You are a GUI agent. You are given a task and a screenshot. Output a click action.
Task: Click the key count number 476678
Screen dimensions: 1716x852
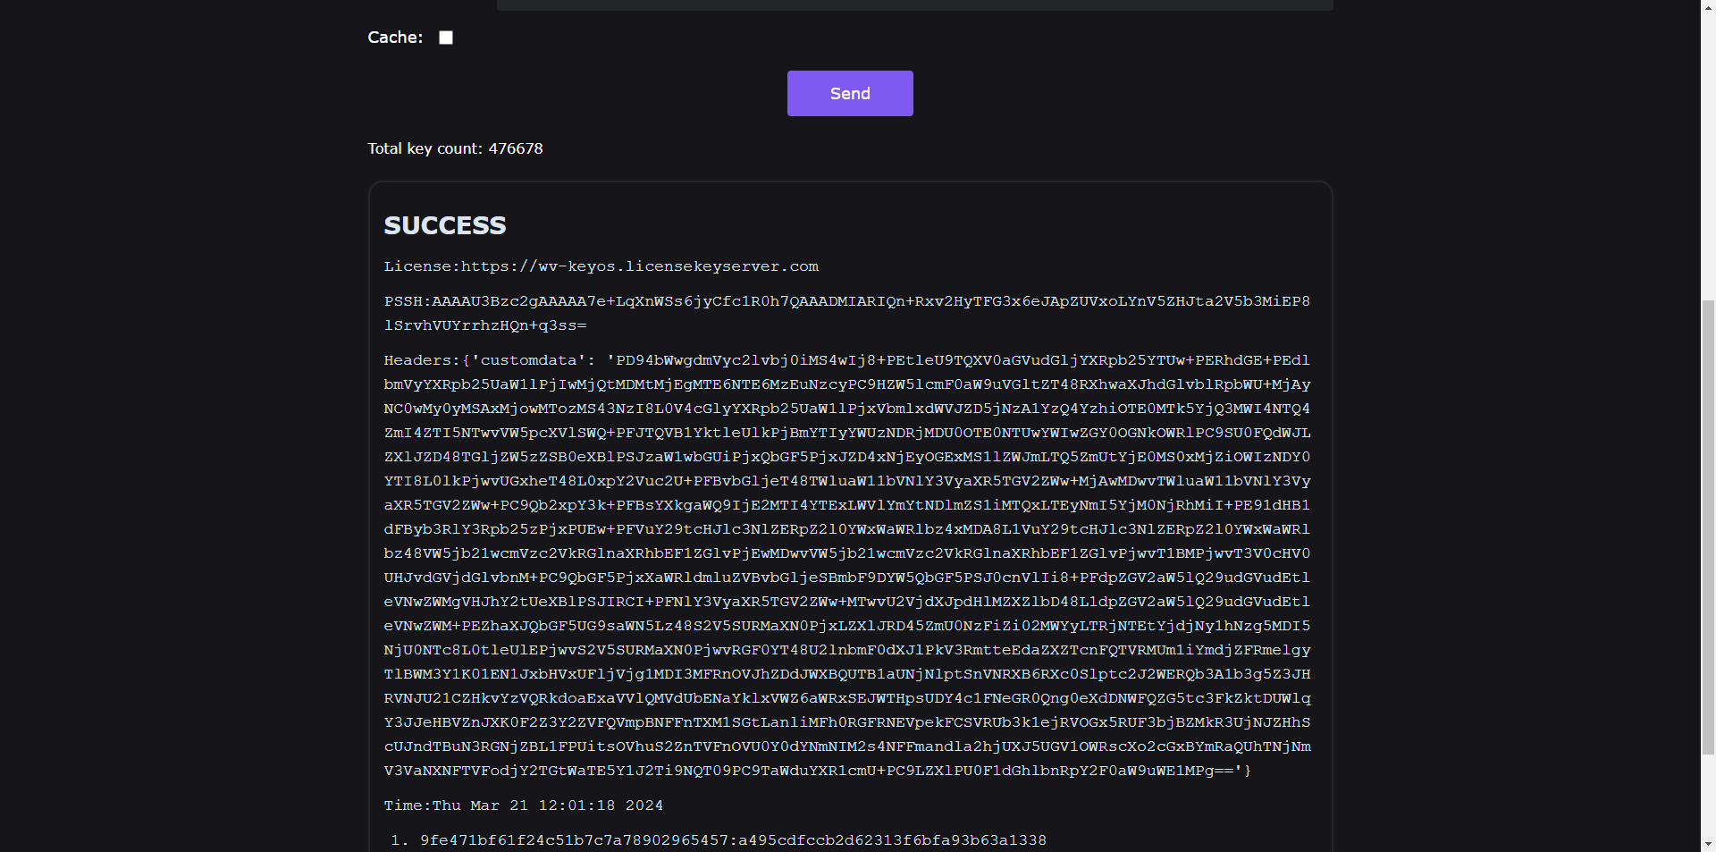pos(516,148)
